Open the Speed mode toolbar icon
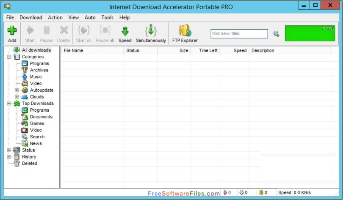This screenshot has height=200, width=343. point(125,31)
